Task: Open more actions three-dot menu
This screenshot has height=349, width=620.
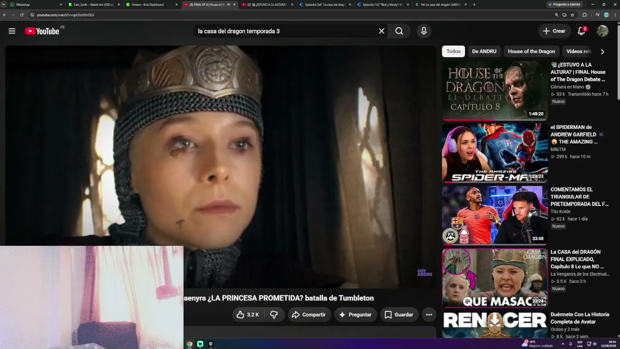Action: 429,315
